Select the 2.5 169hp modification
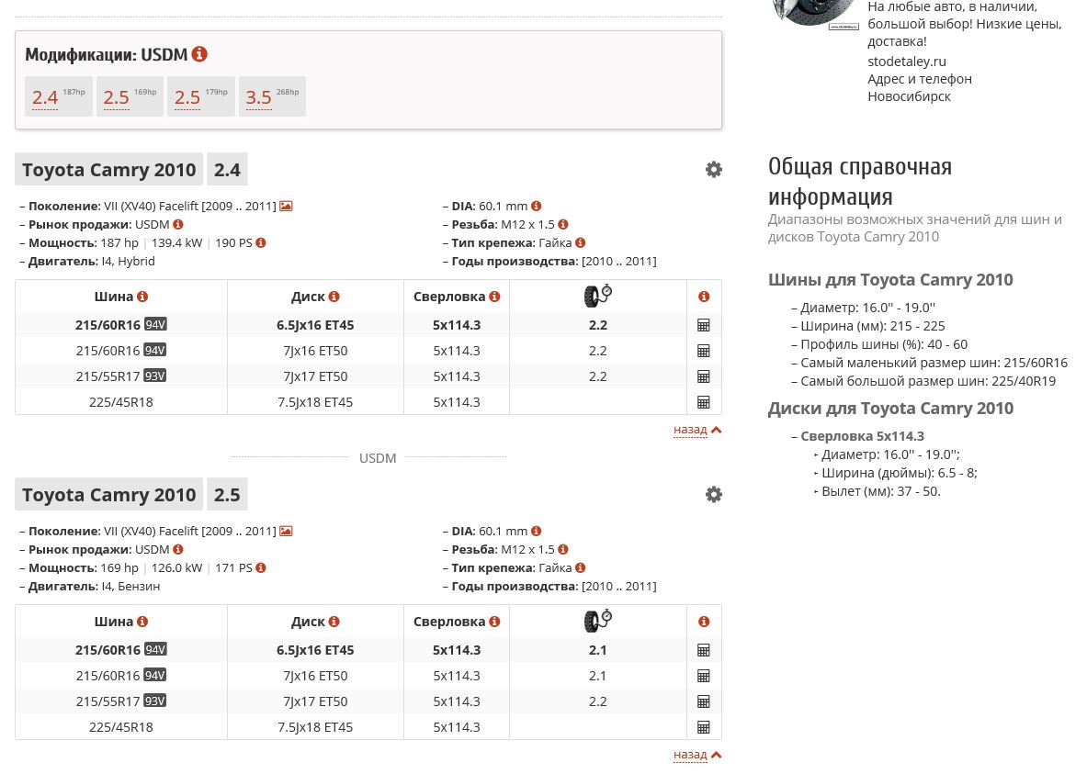The height and width of the screenshot is (774, 1087). pyautogui.click(x=130, y=96)
